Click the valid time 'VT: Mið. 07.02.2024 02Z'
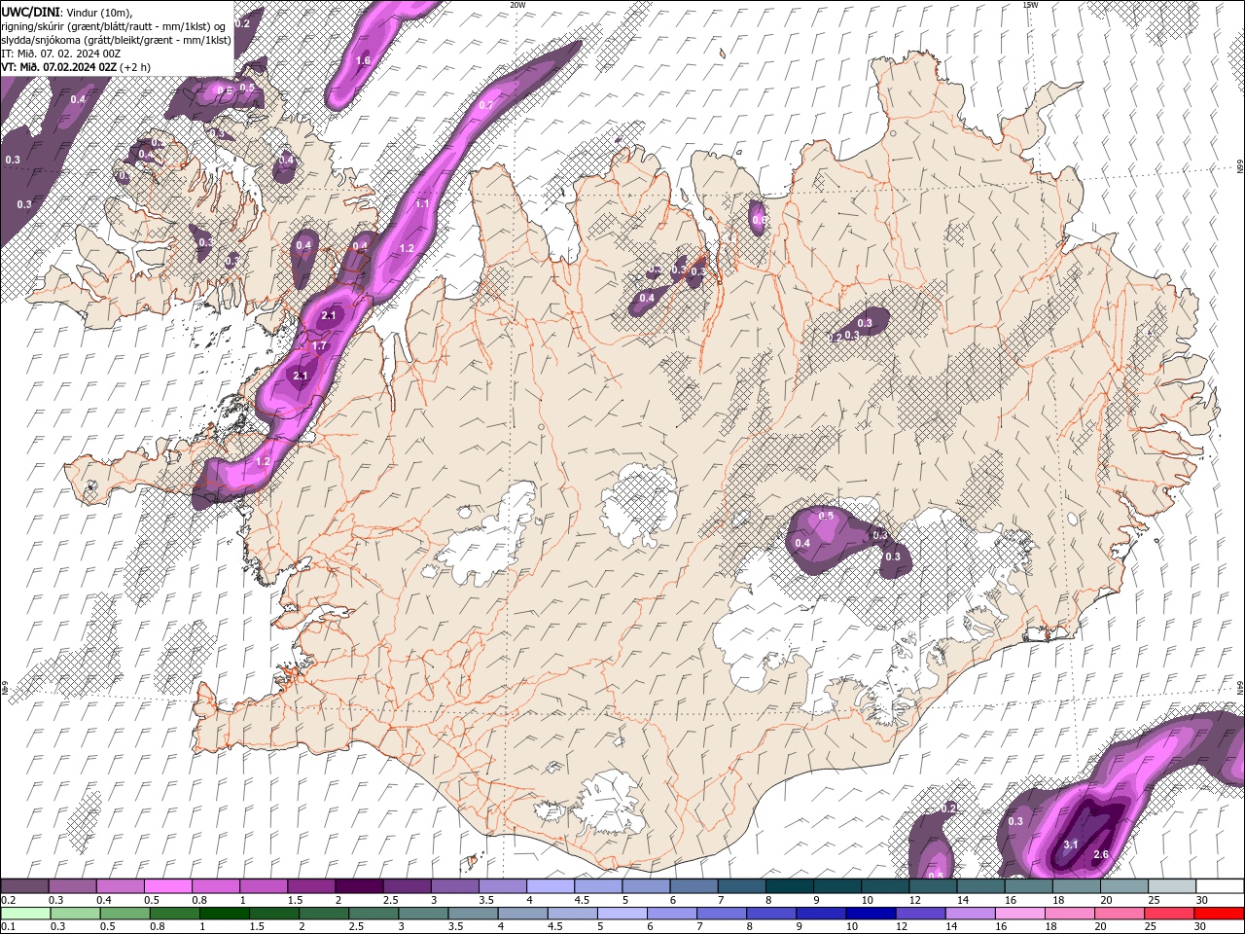 [58, 67]
